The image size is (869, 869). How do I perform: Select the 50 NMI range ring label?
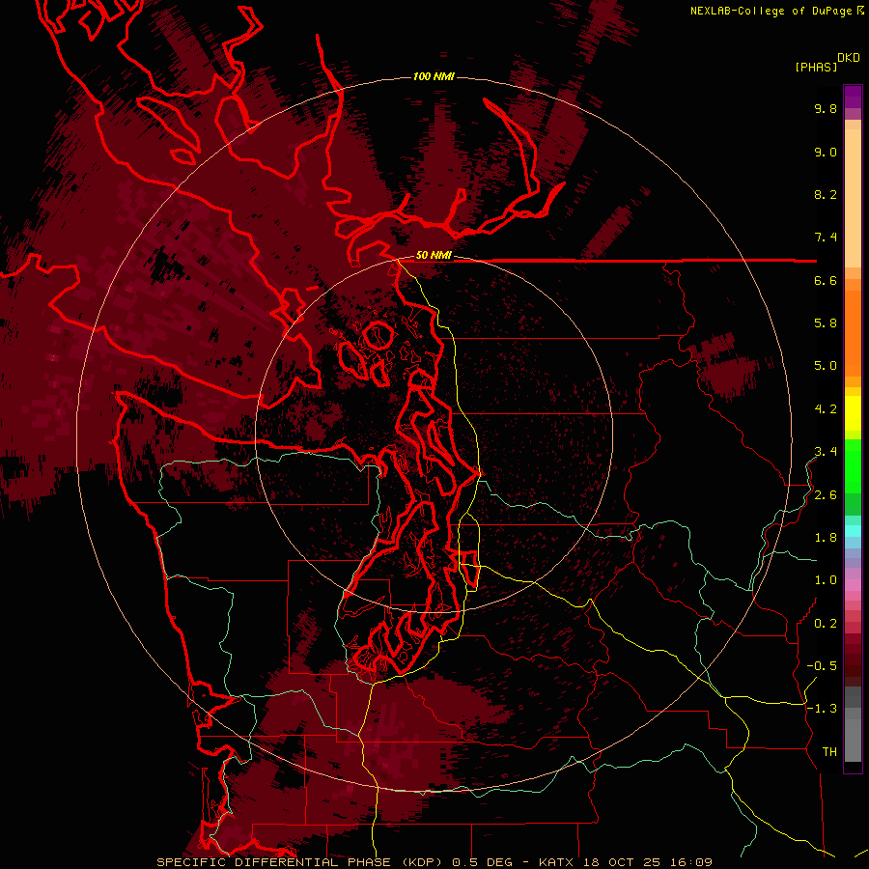(x=434, y=256)
